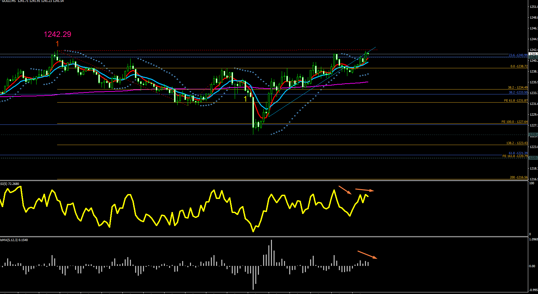
Task: Click the OsMA(5,12,3) 0.1540 indicator label
Action: (x=14, y=240)
